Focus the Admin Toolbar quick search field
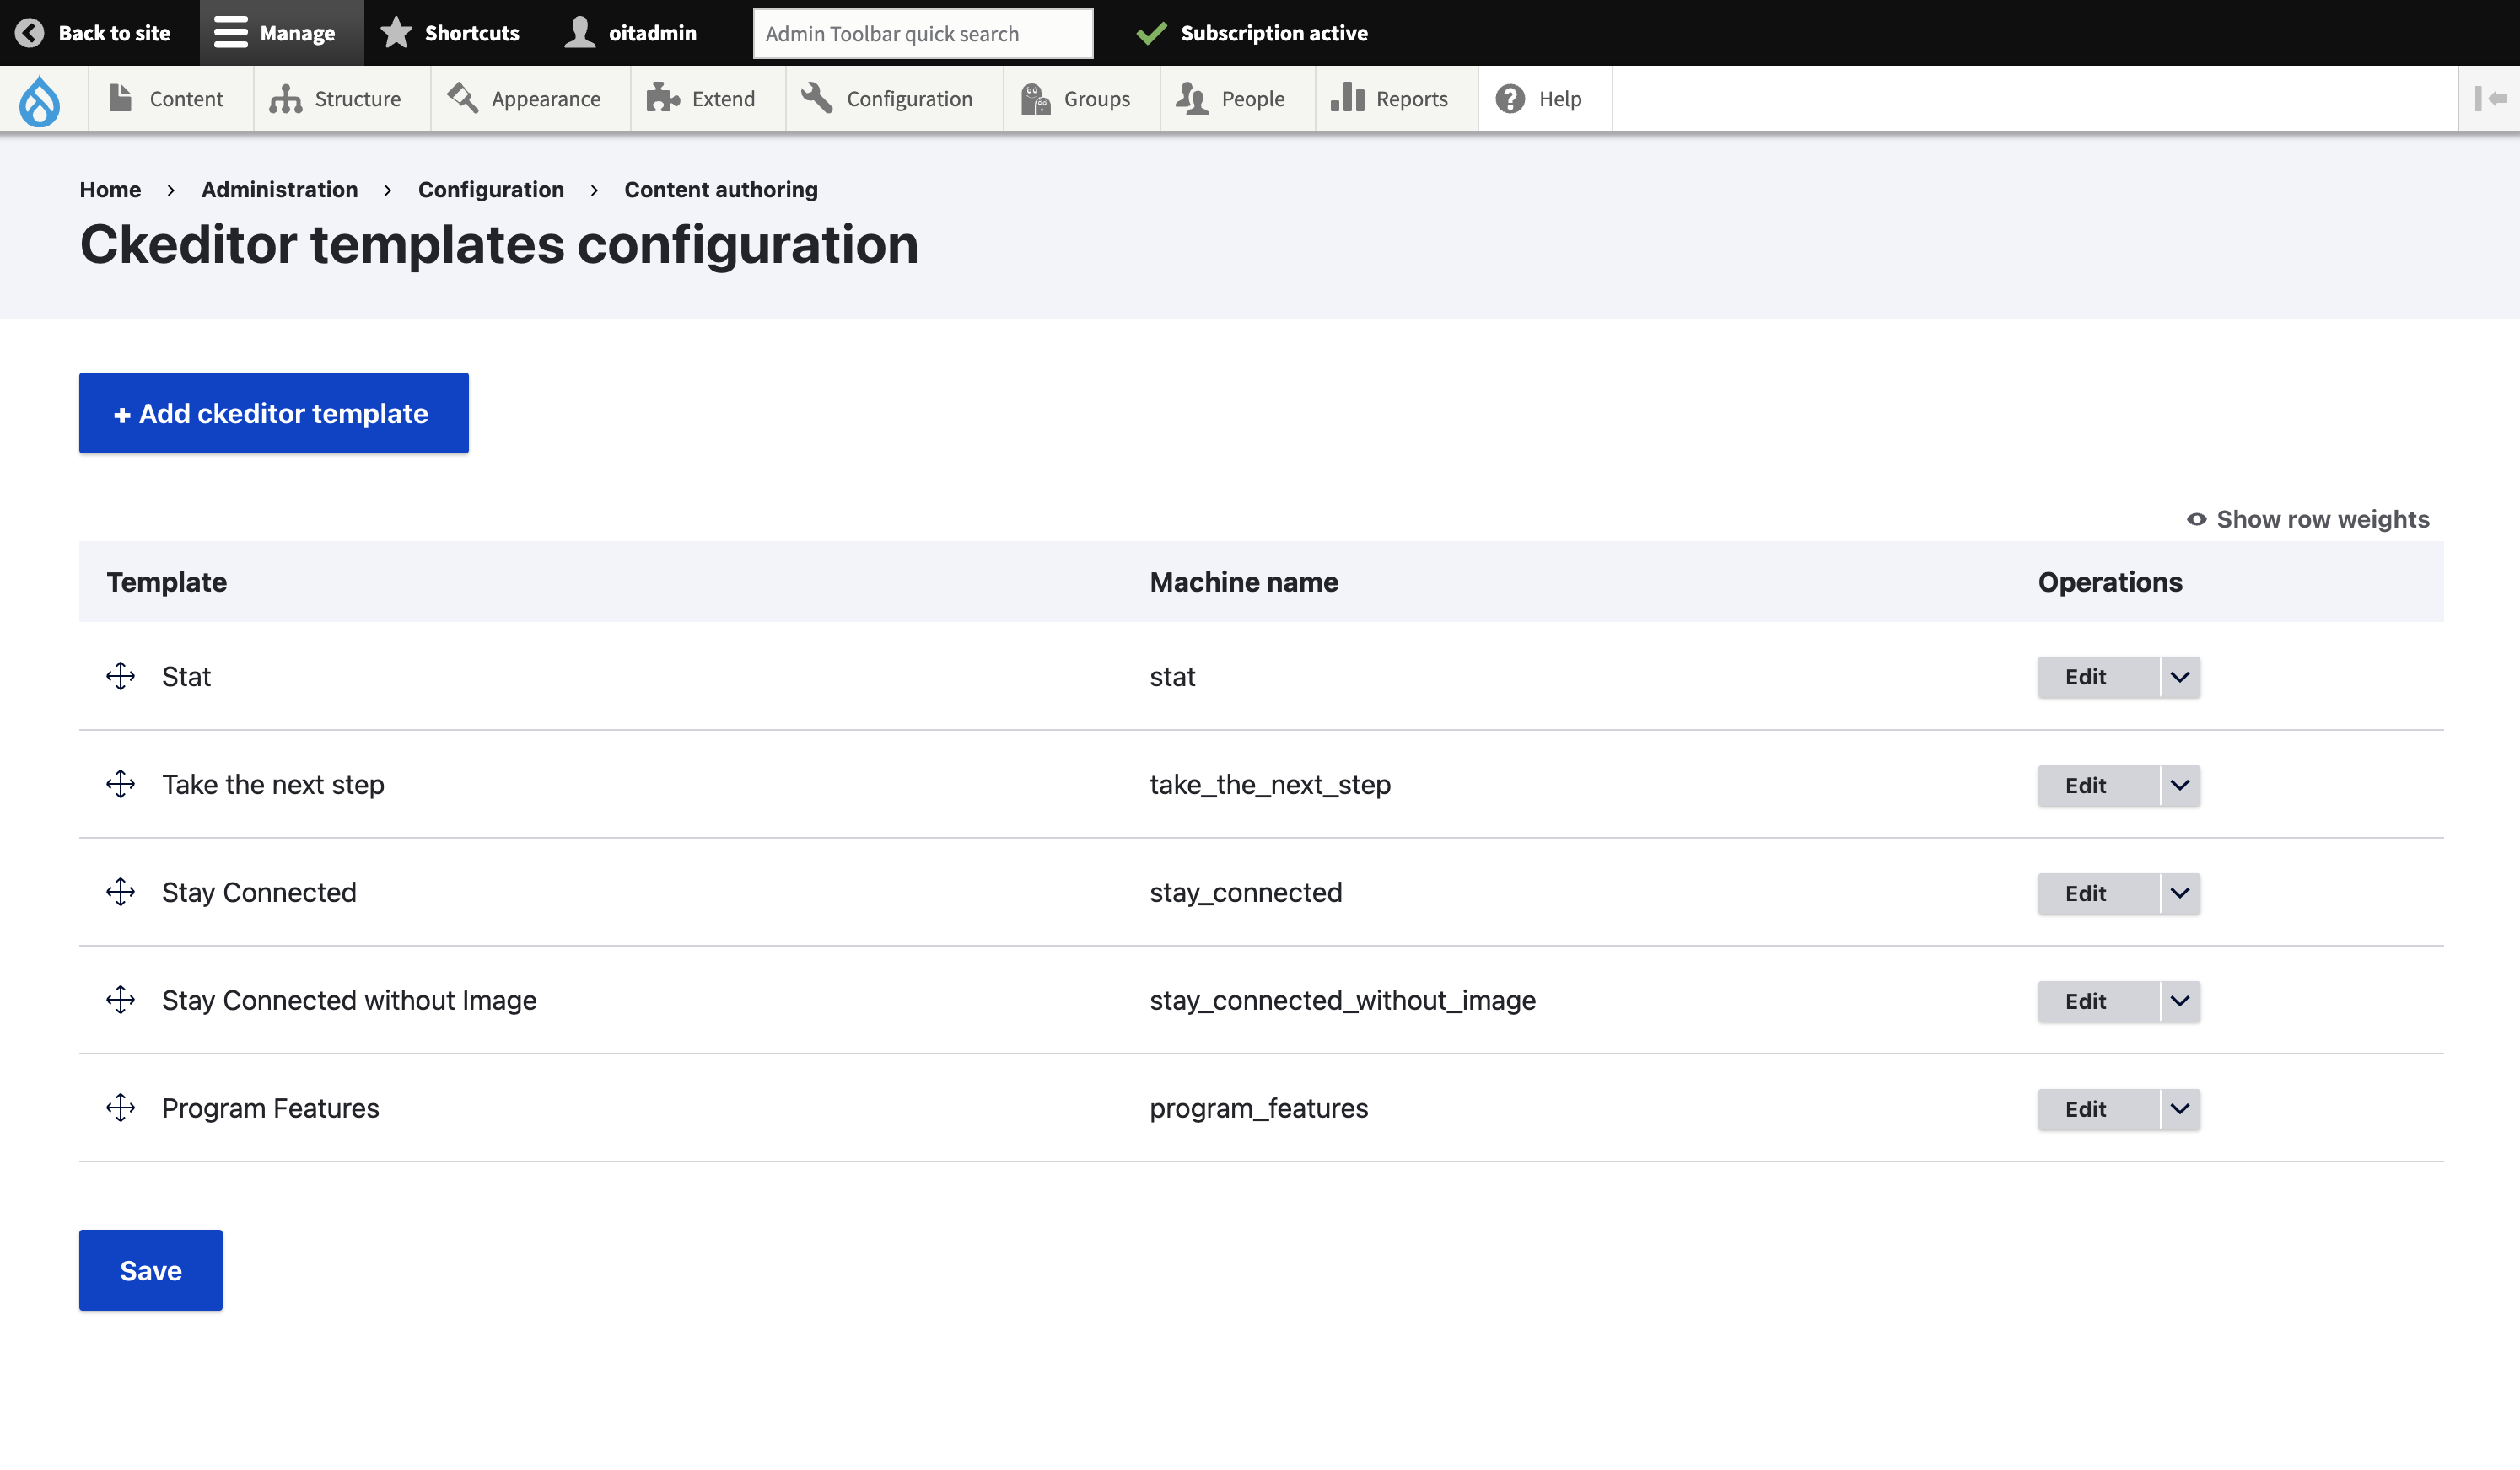The height and width of the screenshot is (1470, 2520). coord(922,34)
